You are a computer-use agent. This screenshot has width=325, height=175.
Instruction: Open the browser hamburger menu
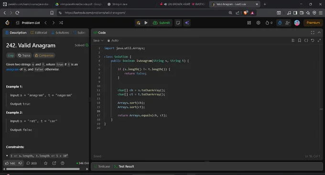(x=321, y=13)
